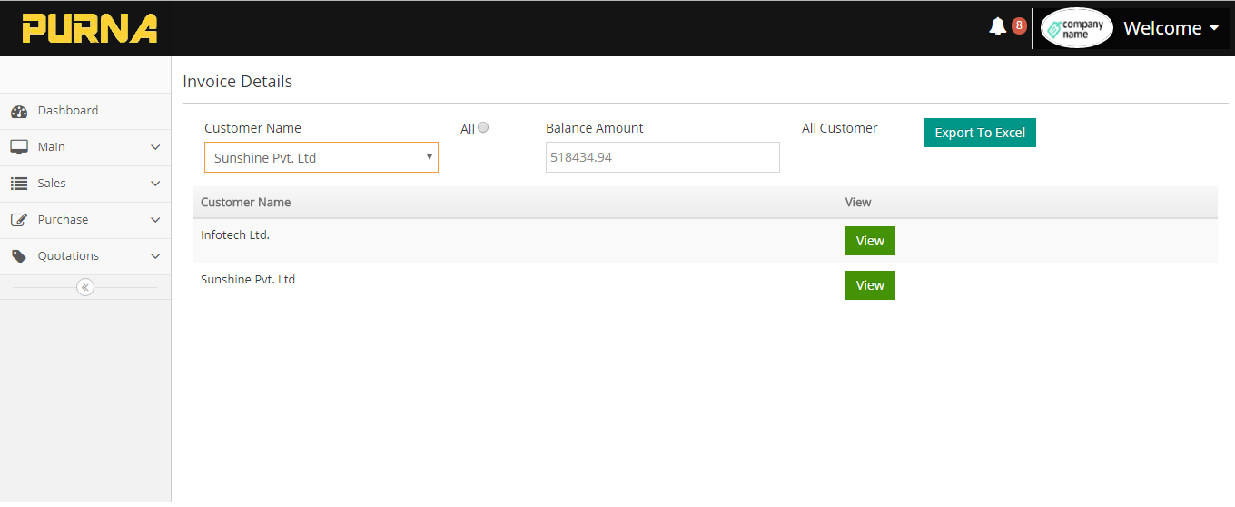This screenshot has height=507, width=1235.
Task: Click Export To Excel button
Action: coord(980,133)
